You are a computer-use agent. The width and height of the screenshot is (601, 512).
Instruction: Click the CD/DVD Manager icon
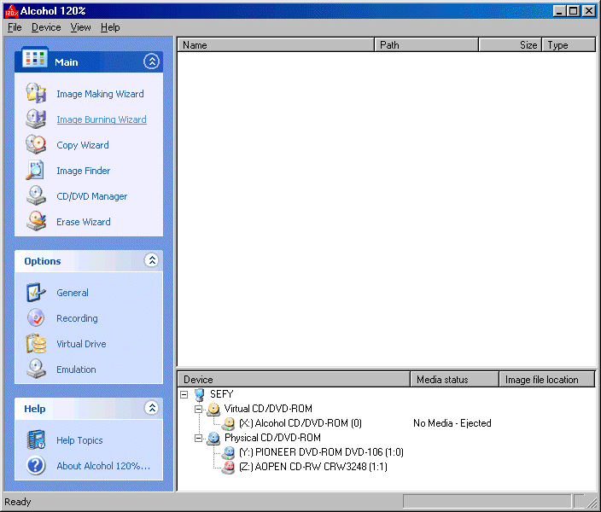coord(36,196)
